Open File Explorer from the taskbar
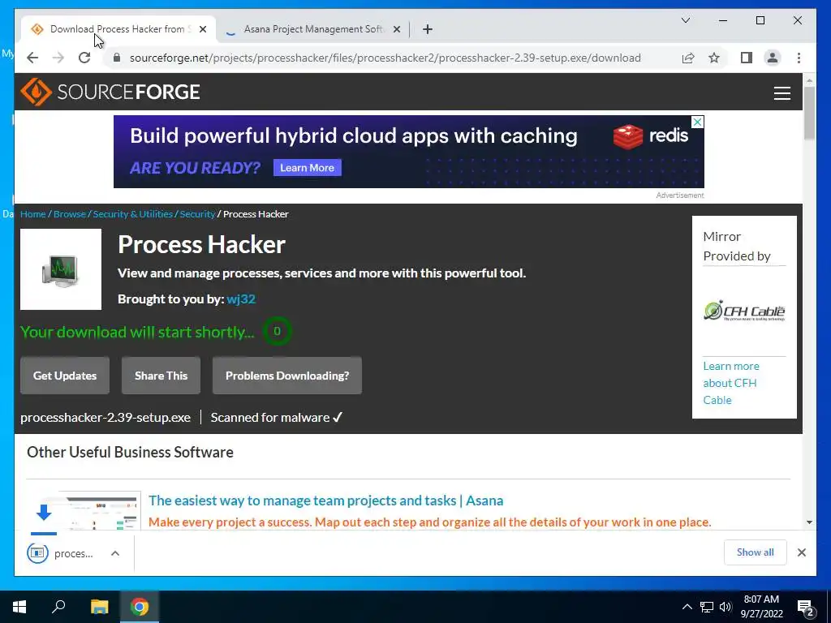Viewport: 831px width, 623px height. point(99,607)
